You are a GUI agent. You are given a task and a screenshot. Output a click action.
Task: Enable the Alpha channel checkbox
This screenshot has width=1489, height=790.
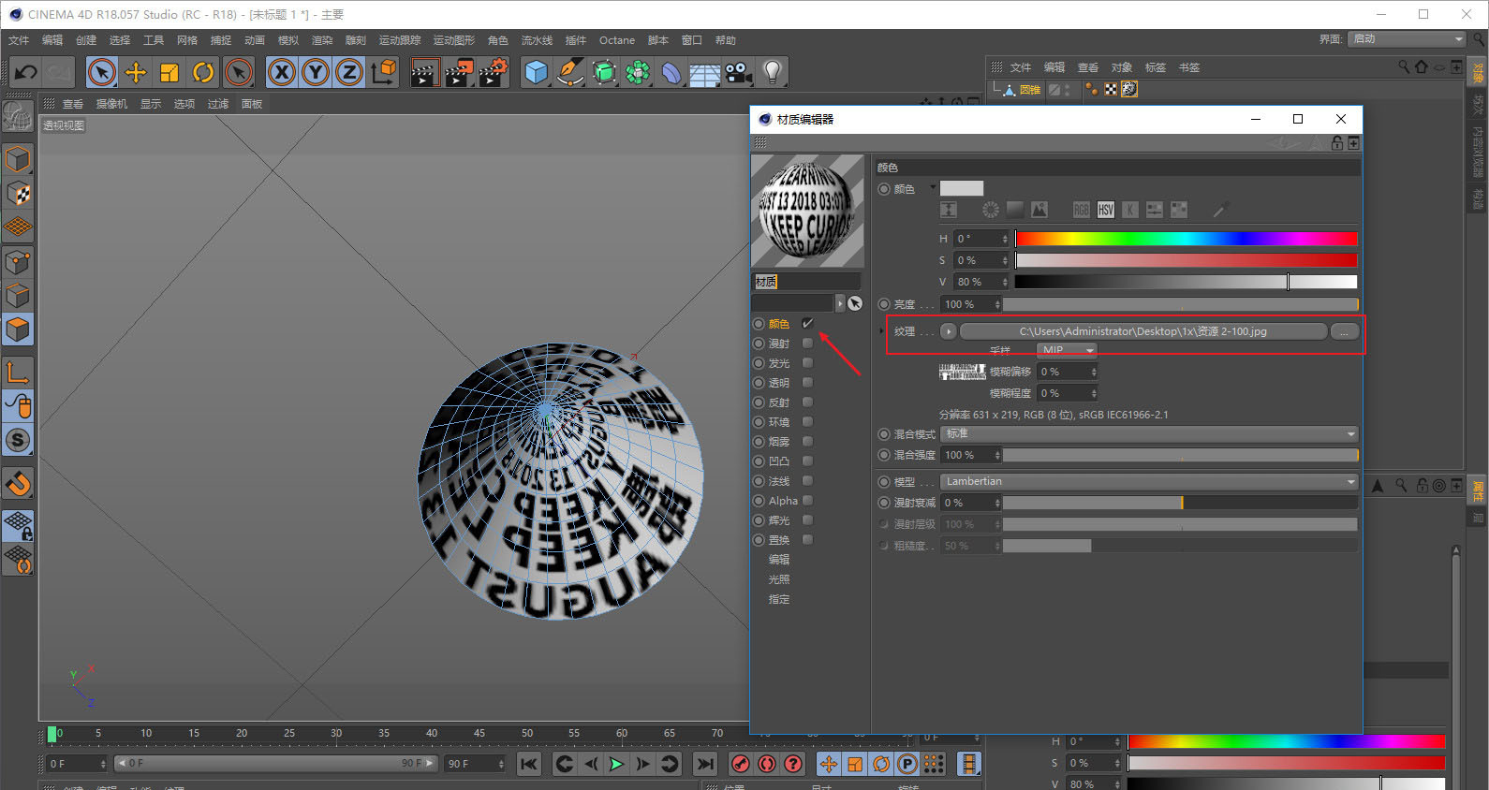point(808,501)
